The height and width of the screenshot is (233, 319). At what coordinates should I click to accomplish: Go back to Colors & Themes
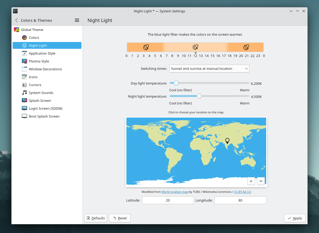coord(16,20)
